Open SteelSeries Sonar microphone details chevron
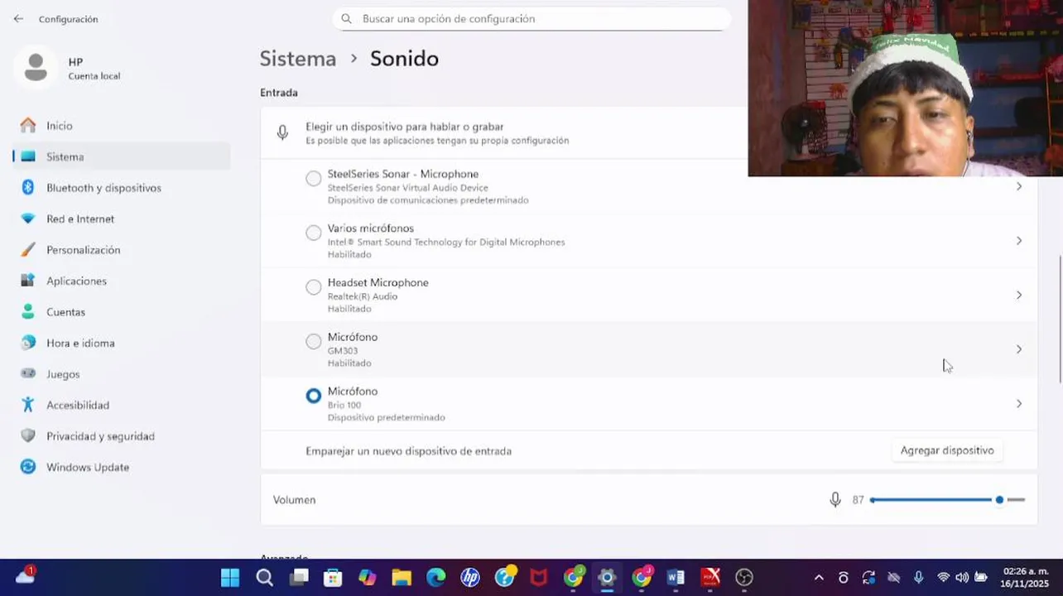The width and height of the screenshot is (1063, 596). (1019, 186)
